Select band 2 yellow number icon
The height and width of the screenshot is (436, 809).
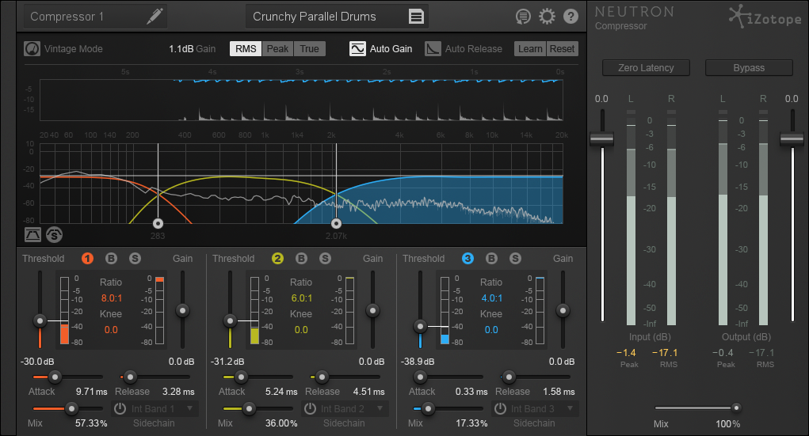pyautogui.click(x=277, y=258)
